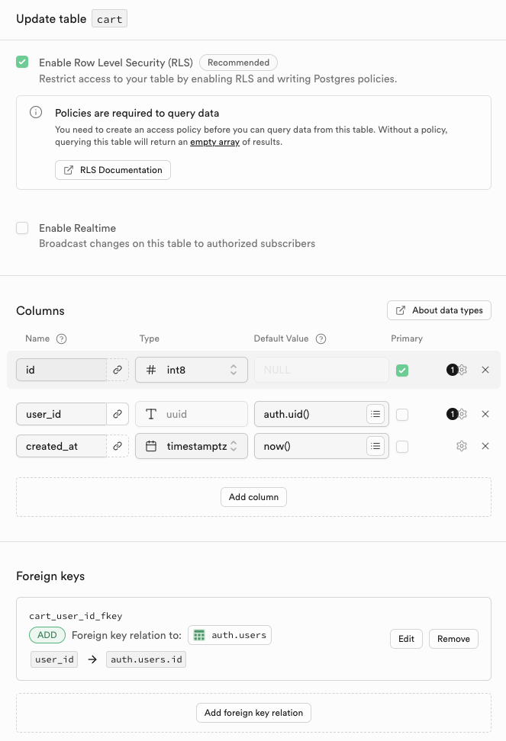Open settings gear for created_at column
The width and height of the screenshot is (506, 741).
[x=462, y=446]
